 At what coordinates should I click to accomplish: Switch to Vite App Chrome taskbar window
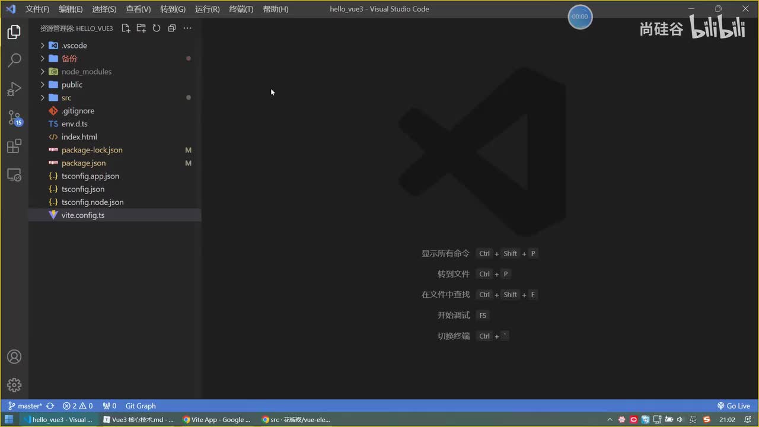click(x=217, y=420)
